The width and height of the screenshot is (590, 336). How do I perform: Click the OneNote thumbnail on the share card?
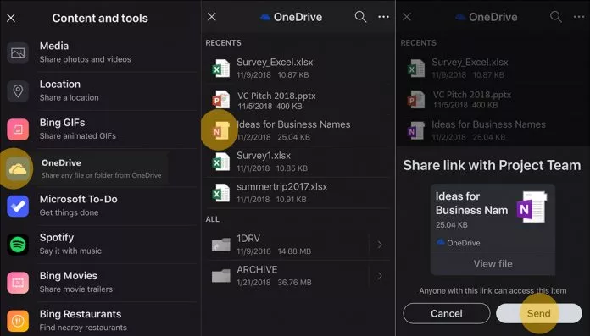tap(532, 207)
